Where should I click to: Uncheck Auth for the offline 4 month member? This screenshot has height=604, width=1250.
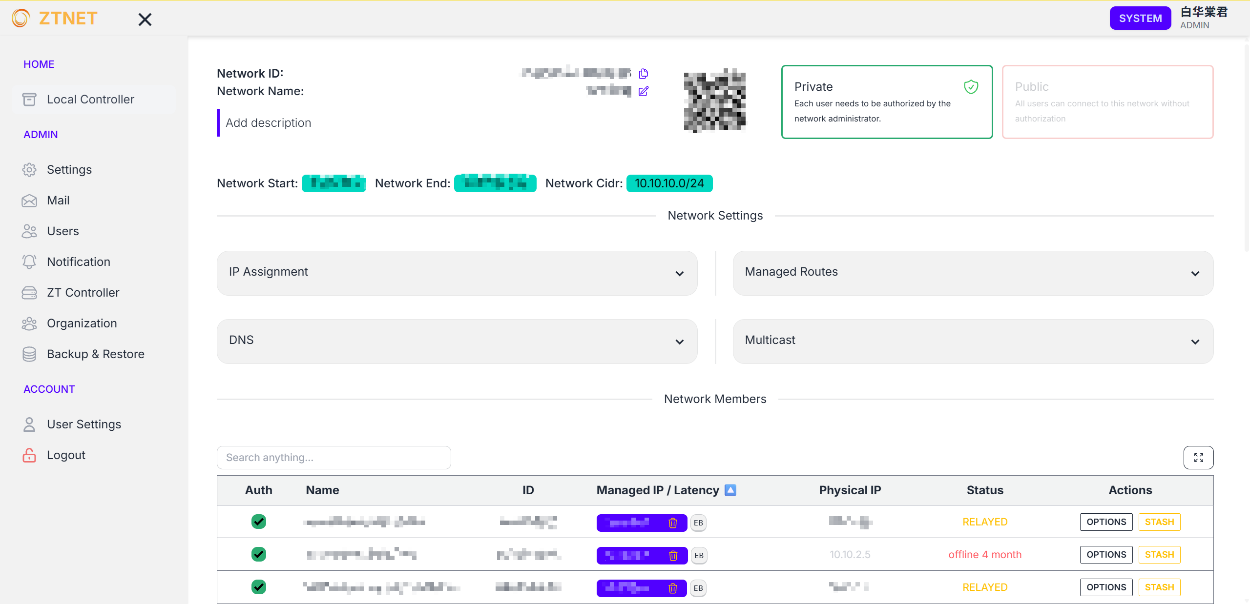coord(259,554)
